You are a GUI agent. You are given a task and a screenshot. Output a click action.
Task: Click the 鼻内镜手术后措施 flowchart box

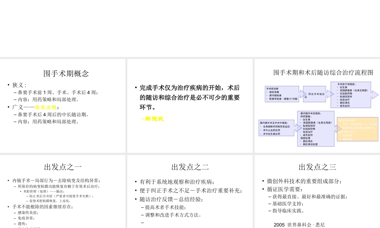tap(316, 128)
